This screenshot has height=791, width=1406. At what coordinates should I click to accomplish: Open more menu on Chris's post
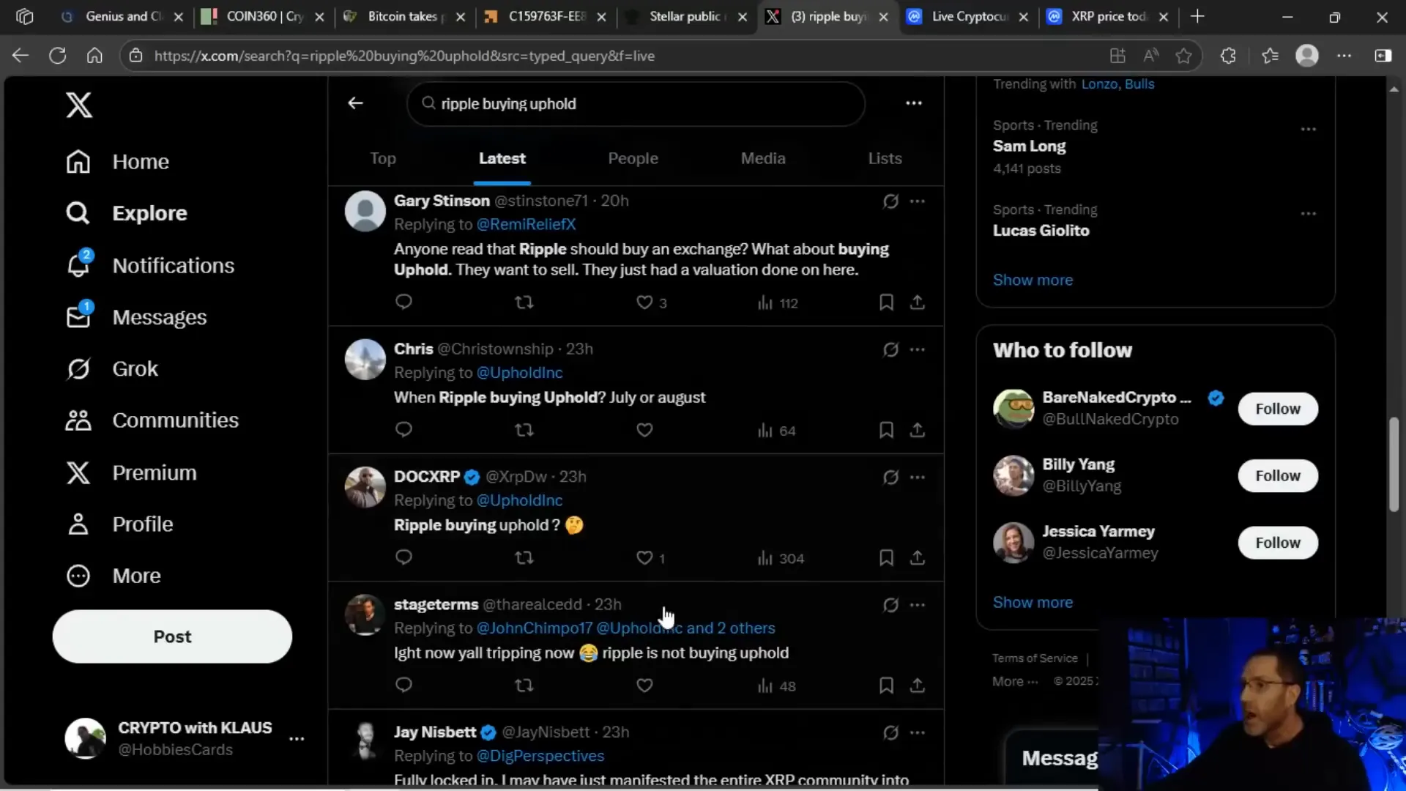[x=918, y=349]
